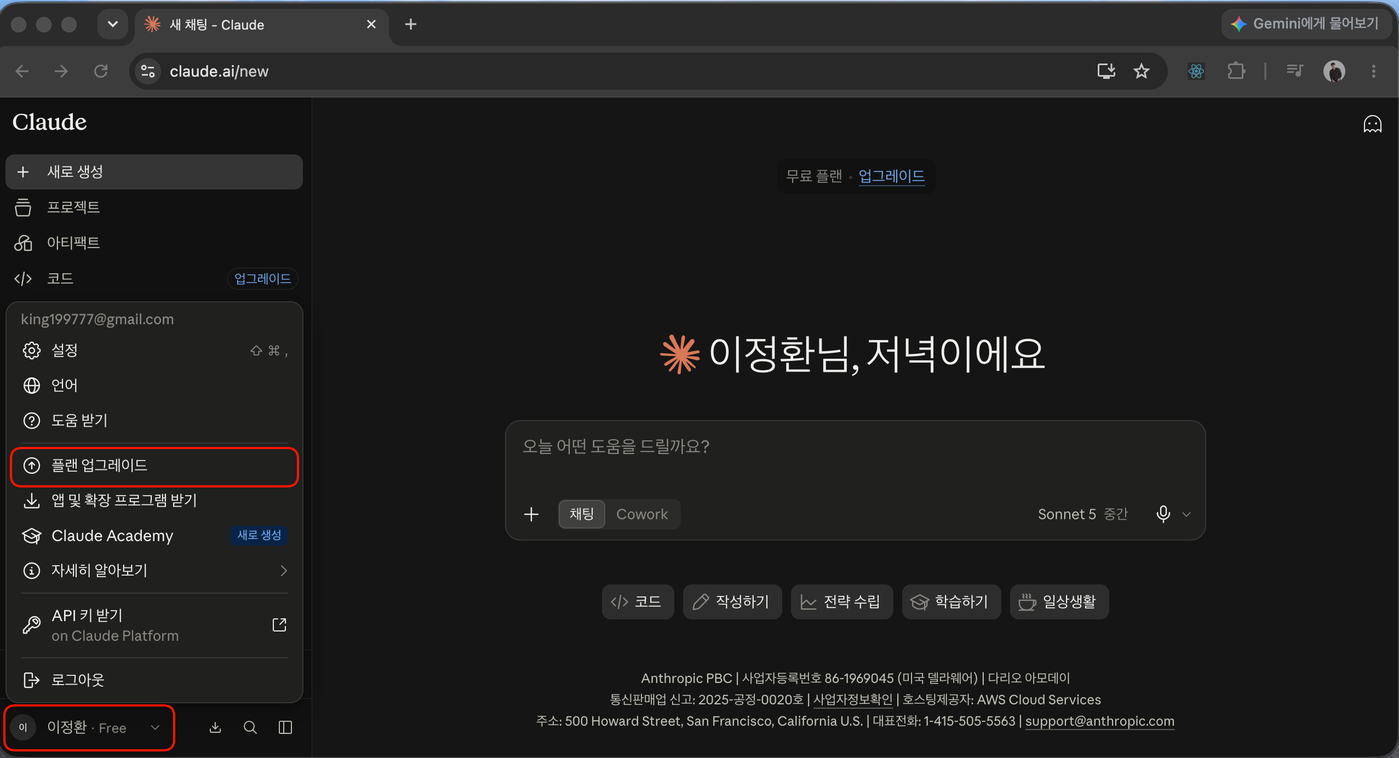Switch to Cowork mode toggle
Viewport: 1399px width, 758px height.
coord(642,514)
